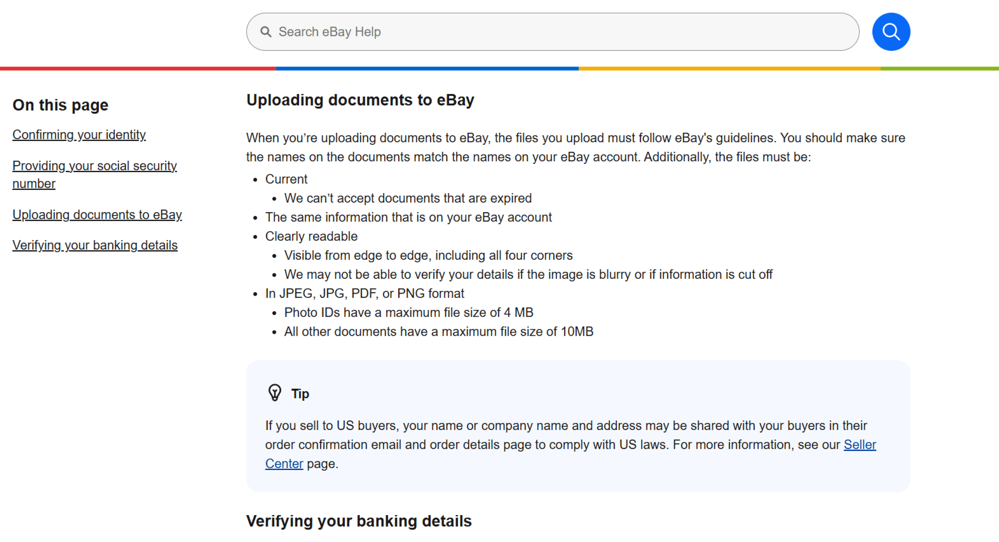Open the Seller Center link in the tip
Viewport: 999px width, 542px height.
click(859, 444)
